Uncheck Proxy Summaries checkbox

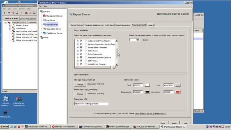tap(81, 54)
